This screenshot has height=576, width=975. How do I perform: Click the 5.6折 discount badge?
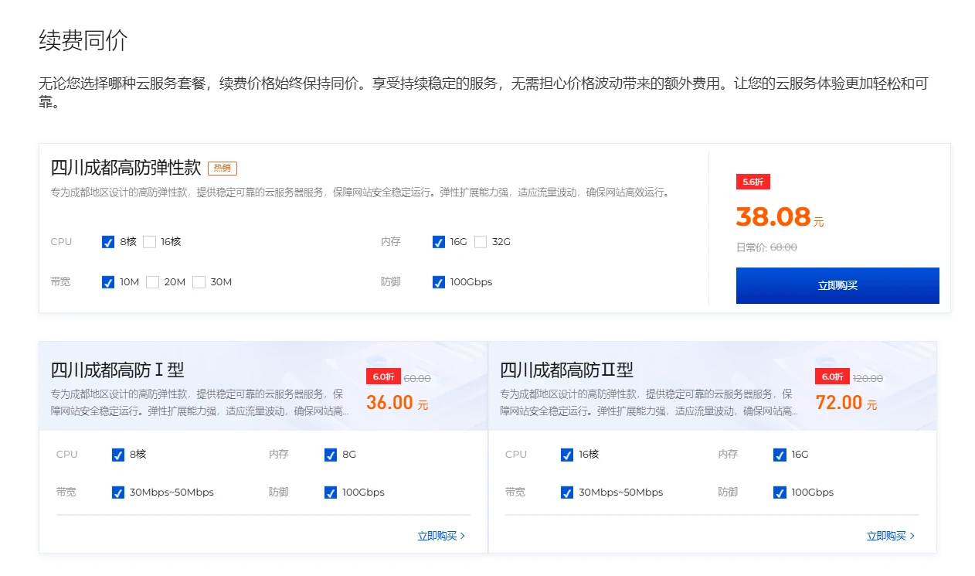click(752, 182)
